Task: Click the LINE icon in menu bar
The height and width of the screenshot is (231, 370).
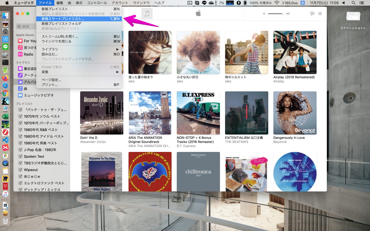Action: click(x=204, y=3)
